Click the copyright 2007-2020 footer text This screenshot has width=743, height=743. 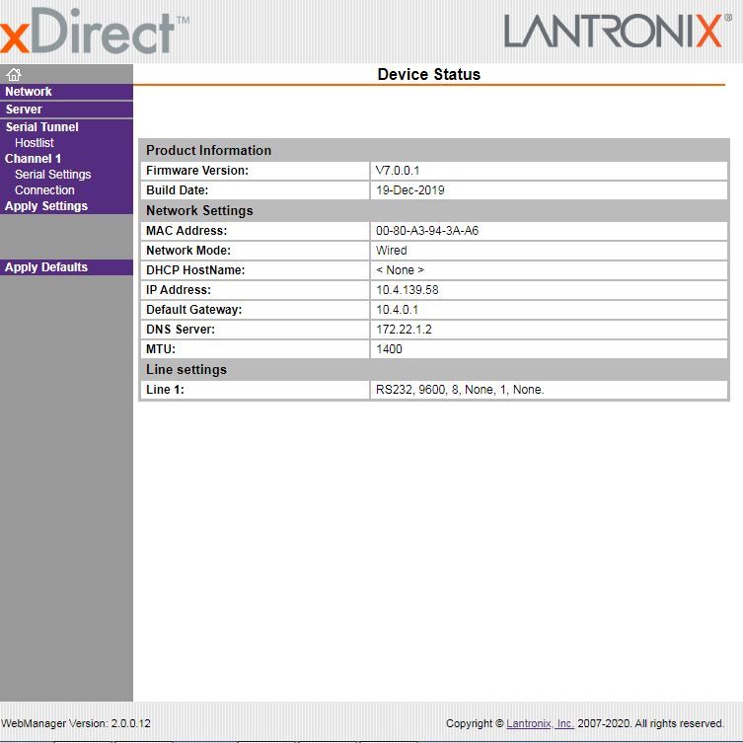pyautogui.click(x=585, y=723)
